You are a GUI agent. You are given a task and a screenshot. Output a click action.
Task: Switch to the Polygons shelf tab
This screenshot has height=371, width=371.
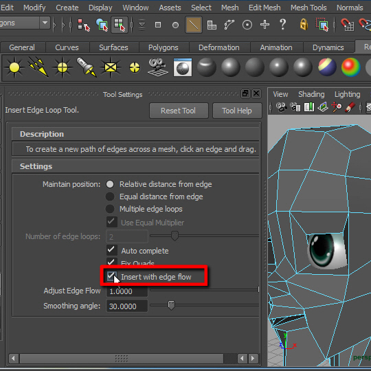tap(164, 47)
